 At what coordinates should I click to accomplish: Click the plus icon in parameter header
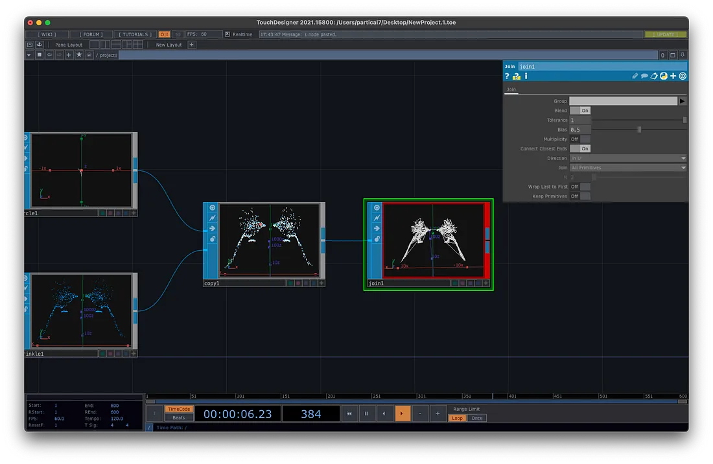click(x=673, y=76)
